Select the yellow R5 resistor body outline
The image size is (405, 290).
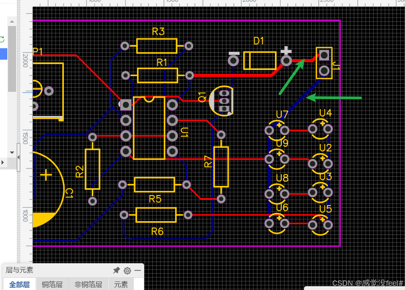click(x=155, y=184)
